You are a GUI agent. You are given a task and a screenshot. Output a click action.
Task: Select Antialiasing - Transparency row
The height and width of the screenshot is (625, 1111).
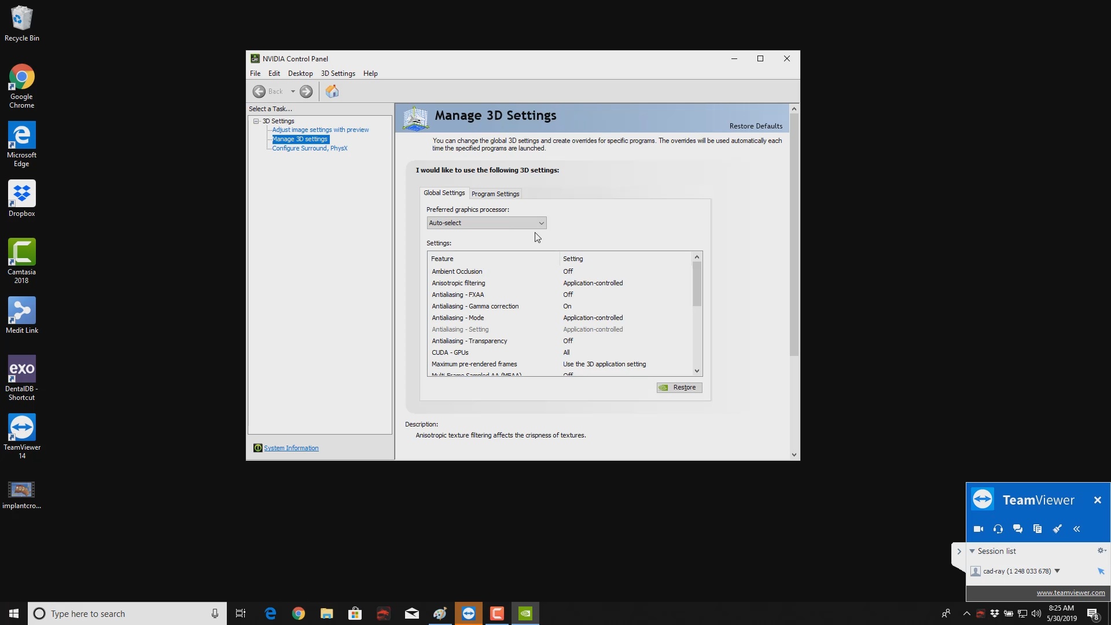560,341
